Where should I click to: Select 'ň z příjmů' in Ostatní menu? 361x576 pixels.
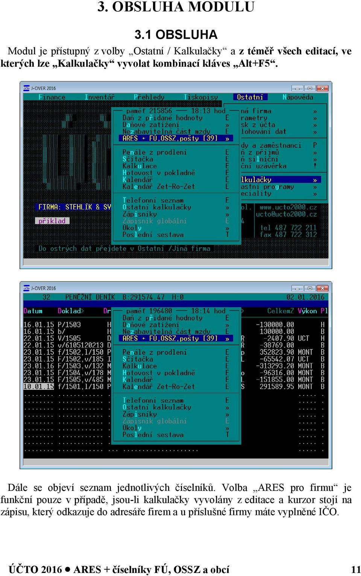pyautogui.click(x=260, y=152)
